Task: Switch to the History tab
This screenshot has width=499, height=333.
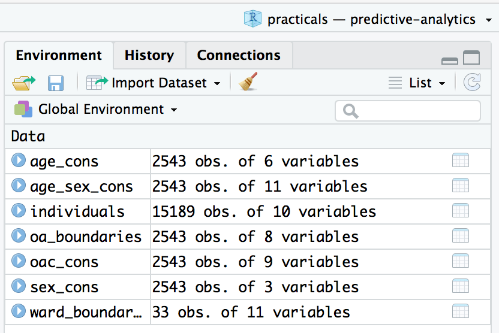Action: click(x=149, y=56)
